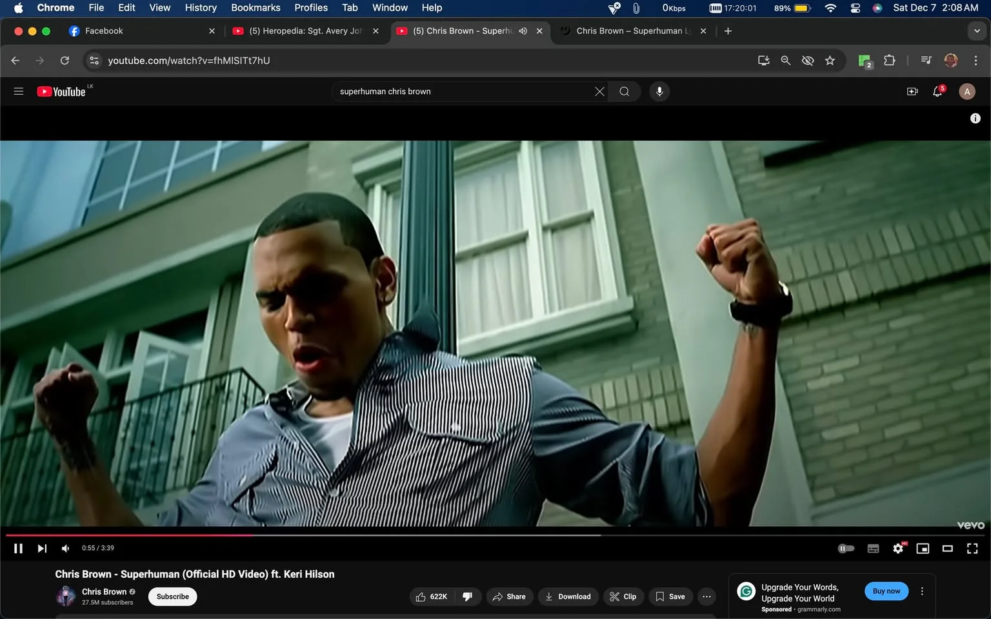Share this video
Image resolution: width=991 pixels, height=619 pixels.
tap(510, 596)
